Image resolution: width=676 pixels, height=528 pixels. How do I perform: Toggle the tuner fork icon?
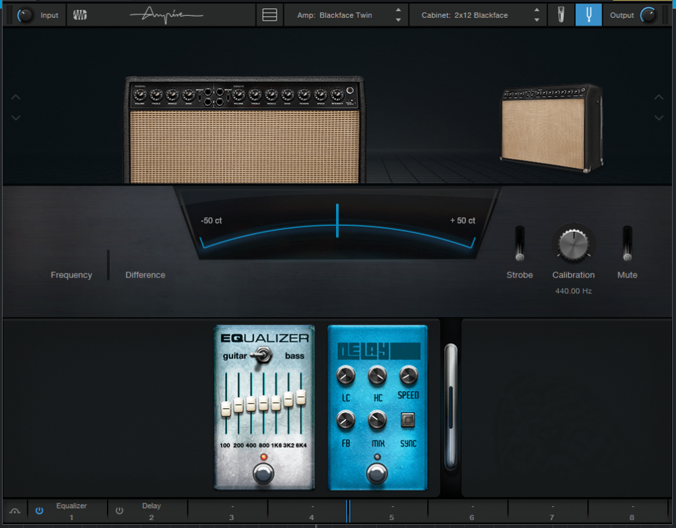[588, 15]
